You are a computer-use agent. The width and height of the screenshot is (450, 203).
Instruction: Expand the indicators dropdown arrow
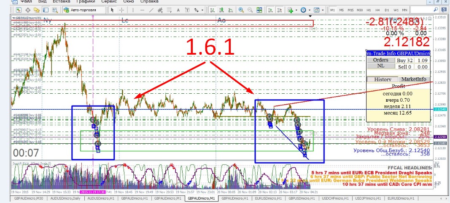[296, 10]
